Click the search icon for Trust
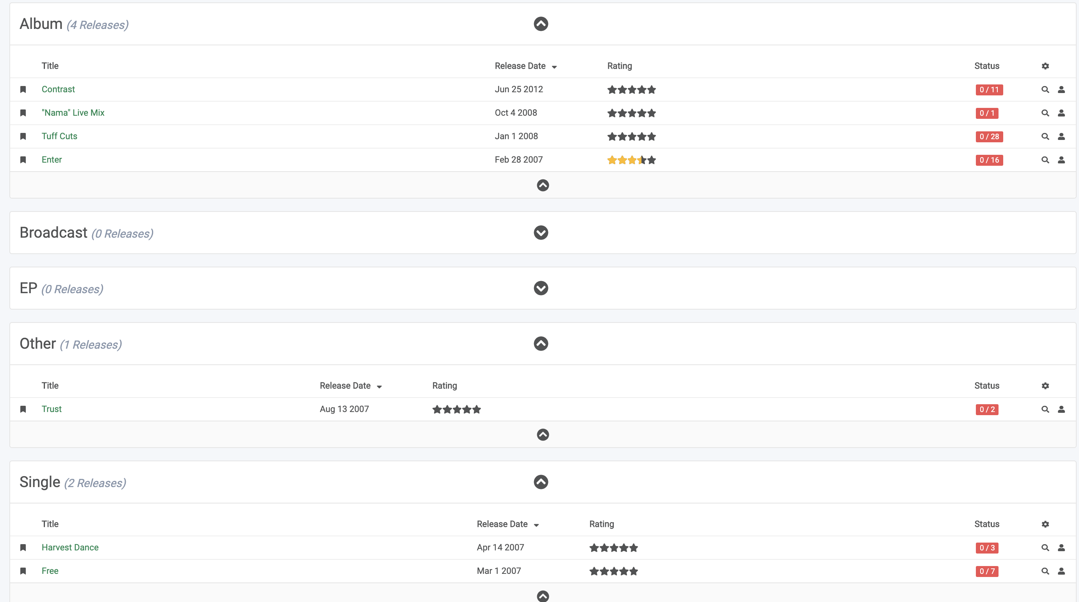The image size is (1079, 602). click(1045, 409)
